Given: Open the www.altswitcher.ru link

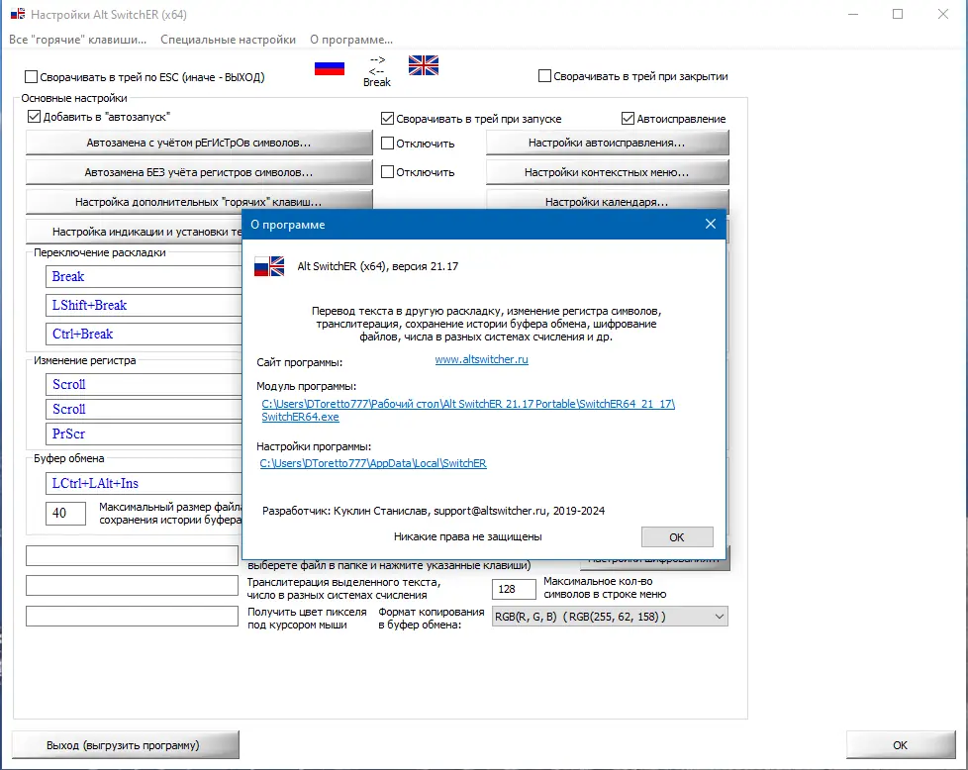Looking at the screenshot, I should tap(481, 359).
